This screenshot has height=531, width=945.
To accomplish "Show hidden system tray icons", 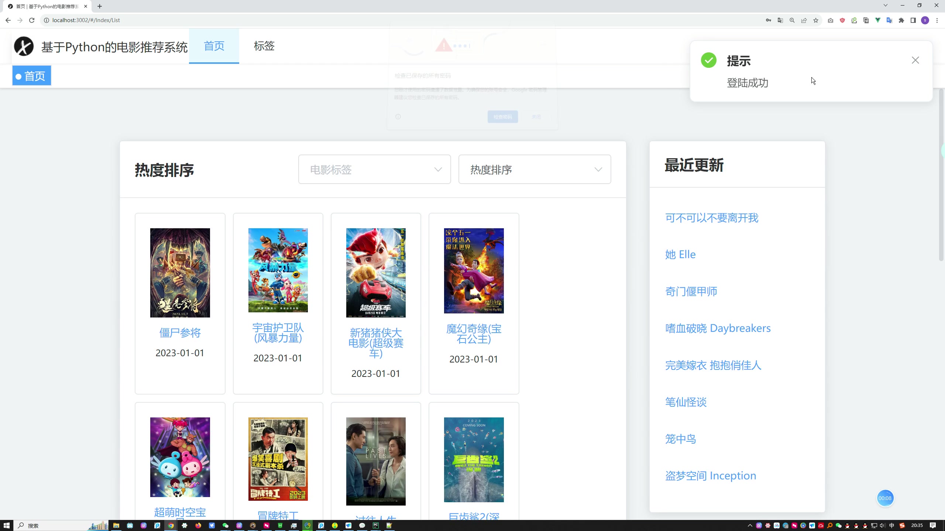I will click(x=750, y=525).
